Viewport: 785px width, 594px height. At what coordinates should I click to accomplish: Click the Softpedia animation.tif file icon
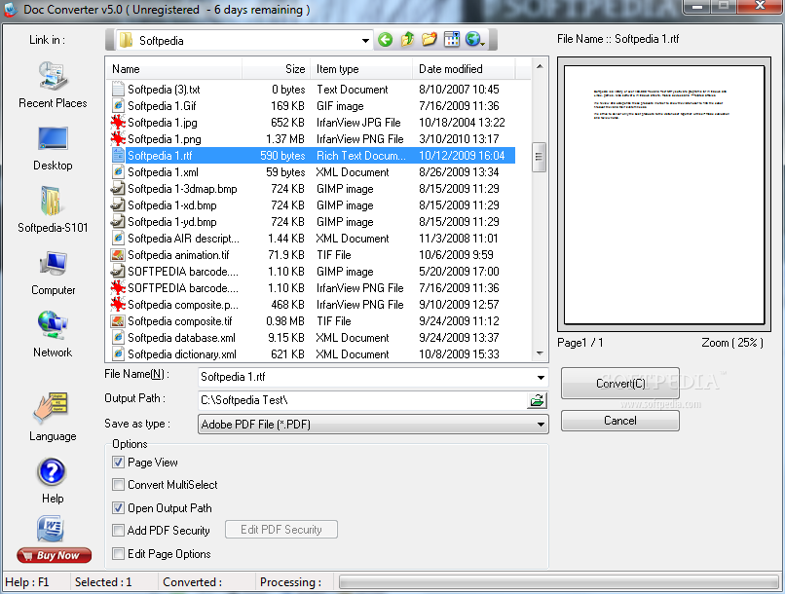[x=118, y=255]
